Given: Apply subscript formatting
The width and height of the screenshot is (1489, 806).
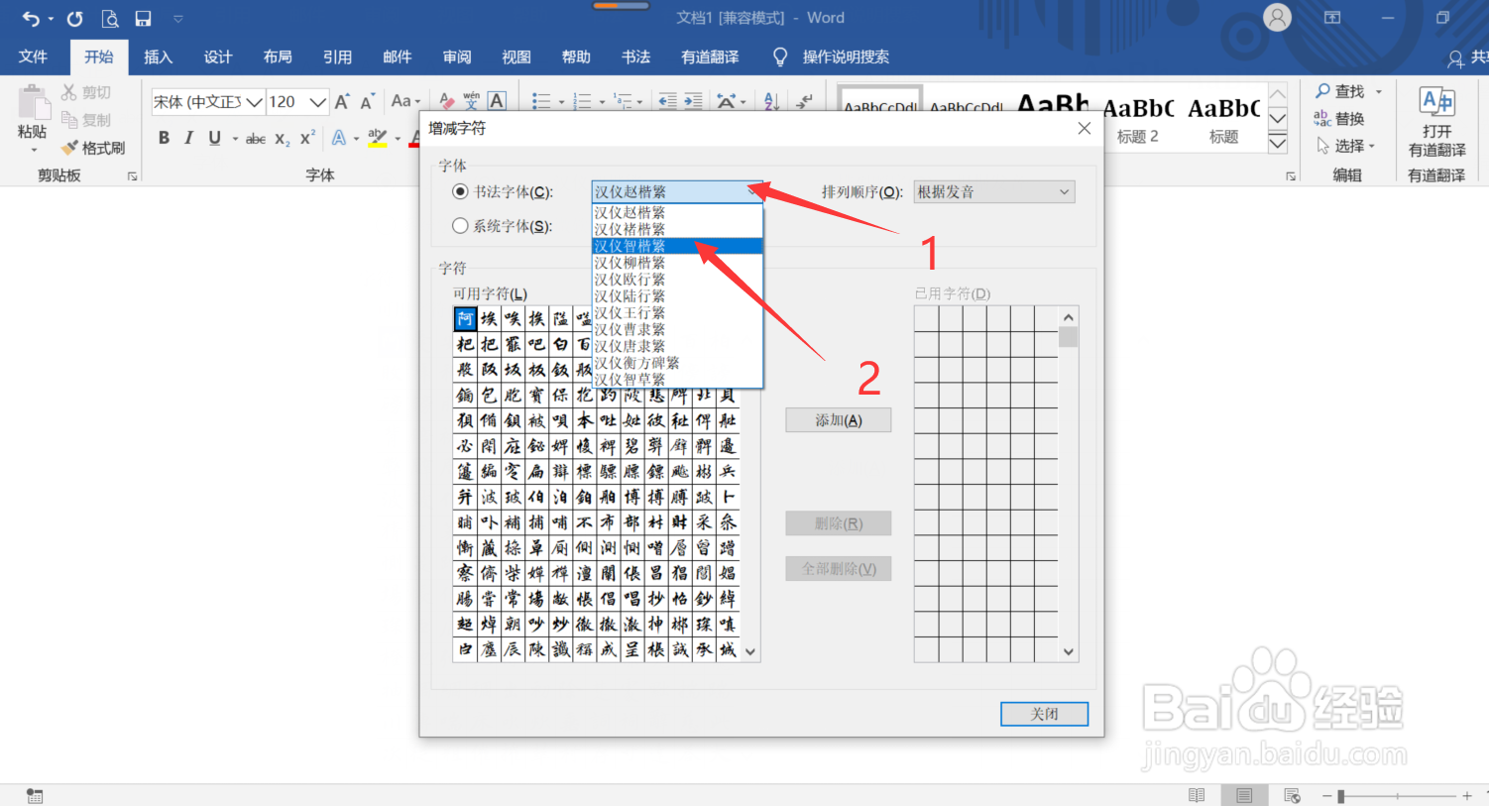Looking at the screenshot, I should 283,139.
